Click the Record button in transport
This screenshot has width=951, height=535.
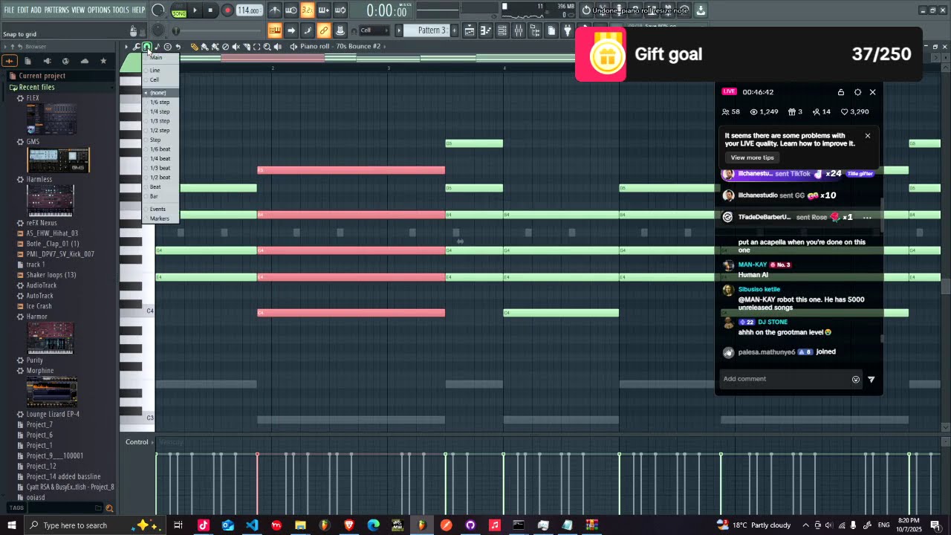pos(227,10)
